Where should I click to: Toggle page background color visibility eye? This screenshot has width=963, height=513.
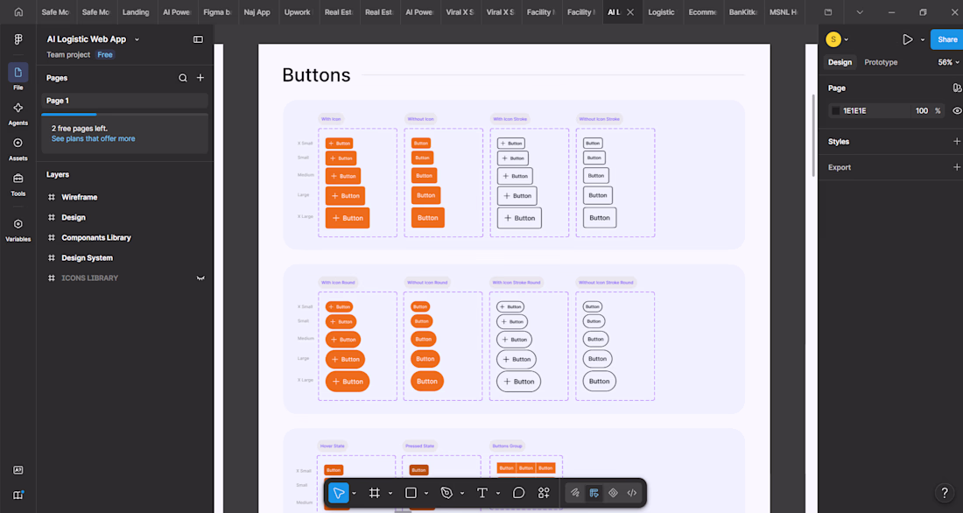957,110
